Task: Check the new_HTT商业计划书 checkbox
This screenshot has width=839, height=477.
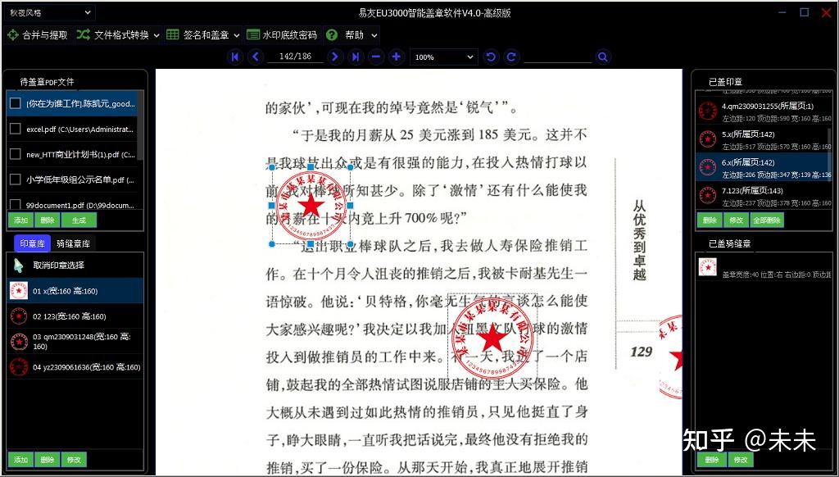Action: (16, 154)
